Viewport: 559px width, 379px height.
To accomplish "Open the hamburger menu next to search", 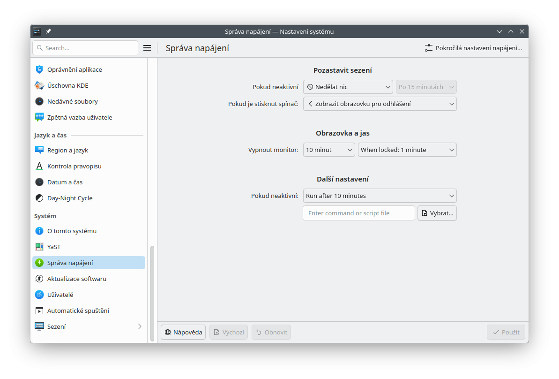I will [x=147, y=48].
